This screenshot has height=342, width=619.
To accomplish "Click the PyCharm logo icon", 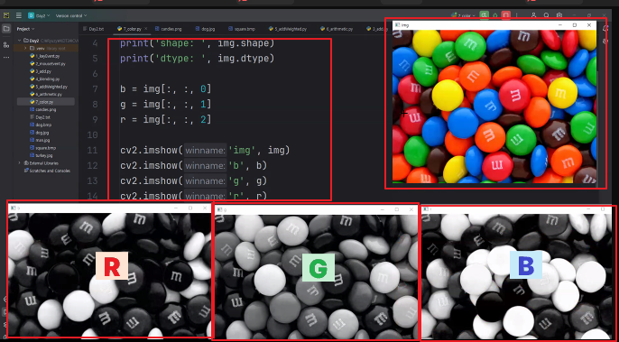I will tap(6, 15).
